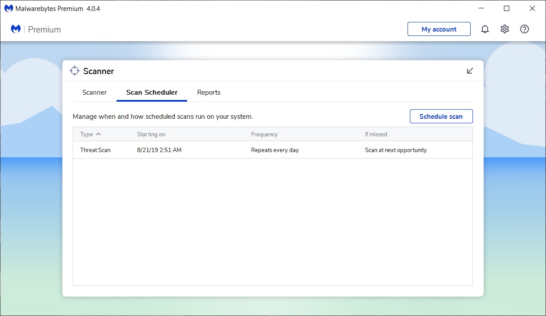This screenshot has height=316, width=546.
Task: Collapse the Scanner panel with the arrow icon
Action: coord(470,71)
